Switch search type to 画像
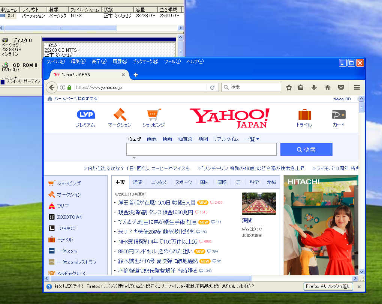 point(151,139)
